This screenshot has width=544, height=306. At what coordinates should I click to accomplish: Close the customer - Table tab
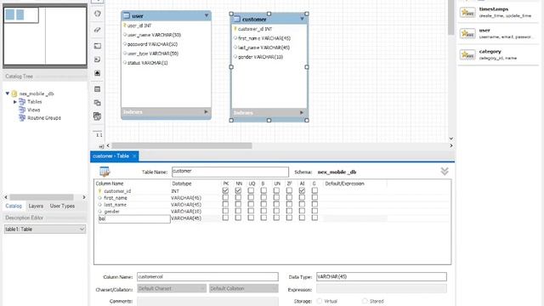tap(134, 156)
